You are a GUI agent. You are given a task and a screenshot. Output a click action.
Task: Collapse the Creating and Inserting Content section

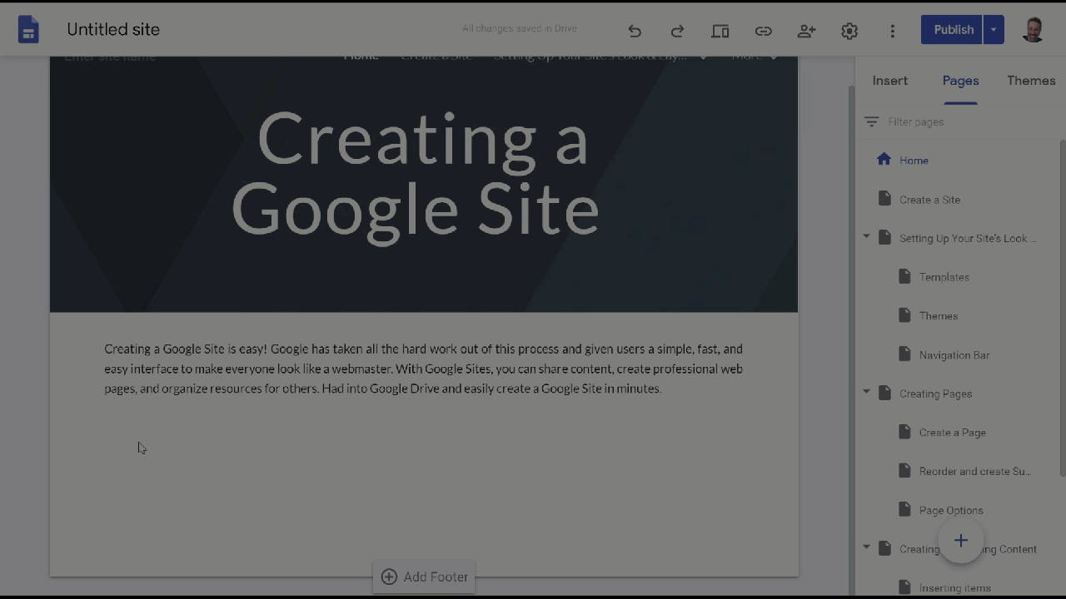(866, 547)
